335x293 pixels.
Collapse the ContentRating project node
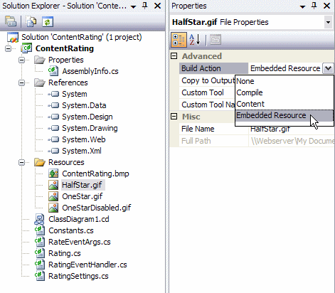(8, 48)
